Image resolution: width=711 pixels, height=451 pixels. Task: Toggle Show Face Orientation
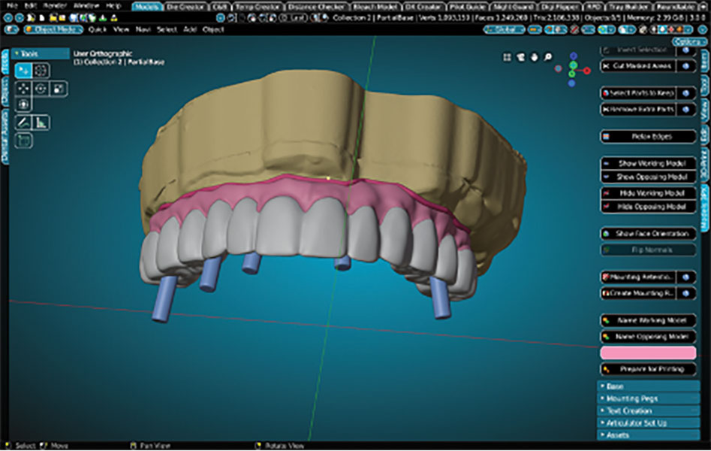[x=648, y=234]
